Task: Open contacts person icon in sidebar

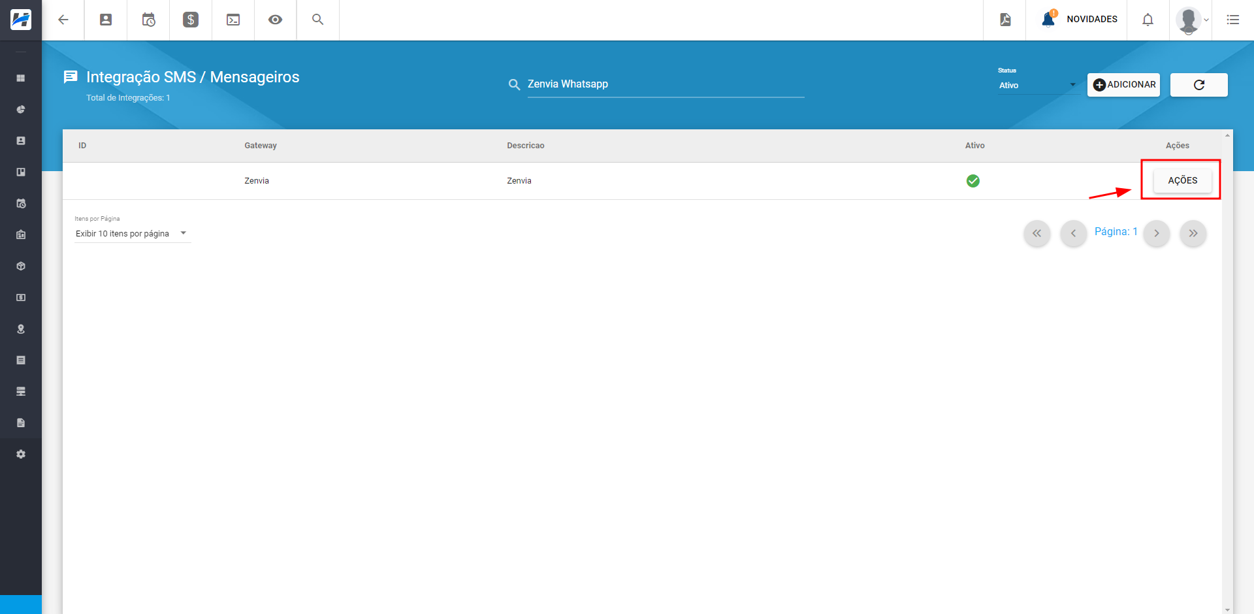Action: [x=21, y=140]
